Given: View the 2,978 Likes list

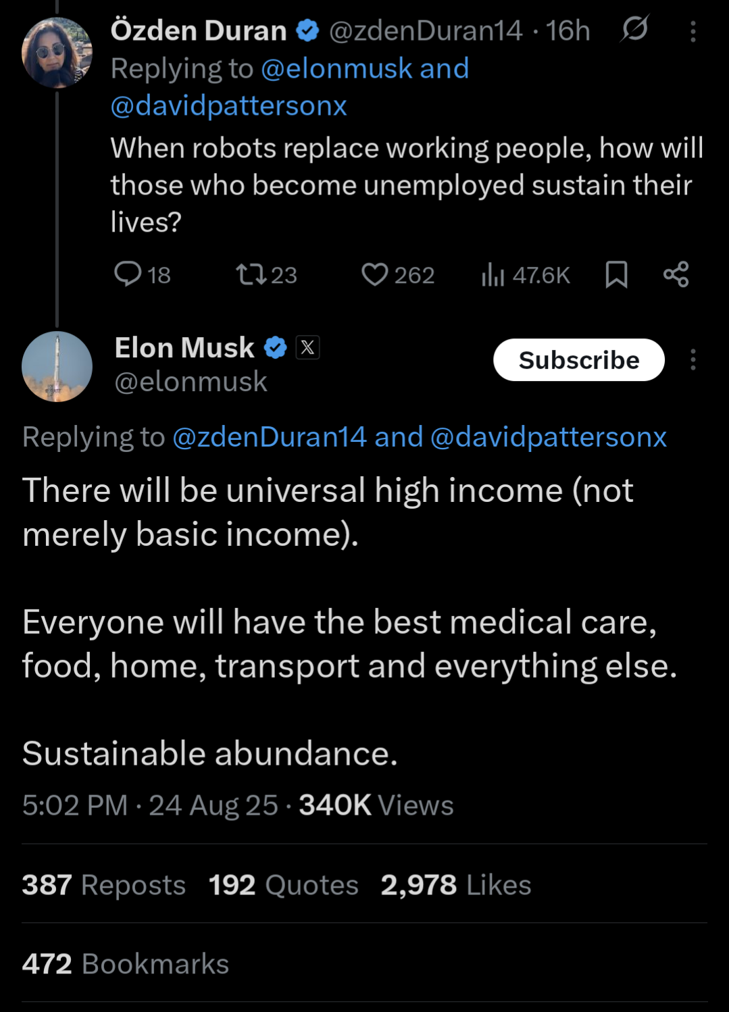Looking at the screenshot, I should pos(455,885).
